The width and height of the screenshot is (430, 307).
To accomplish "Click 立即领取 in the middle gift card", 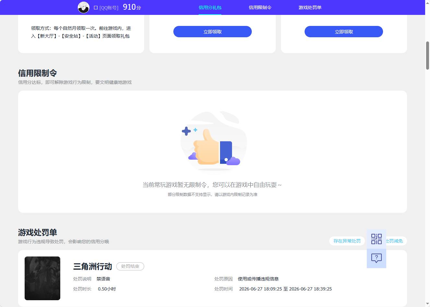I will click(x=213, y=32).
